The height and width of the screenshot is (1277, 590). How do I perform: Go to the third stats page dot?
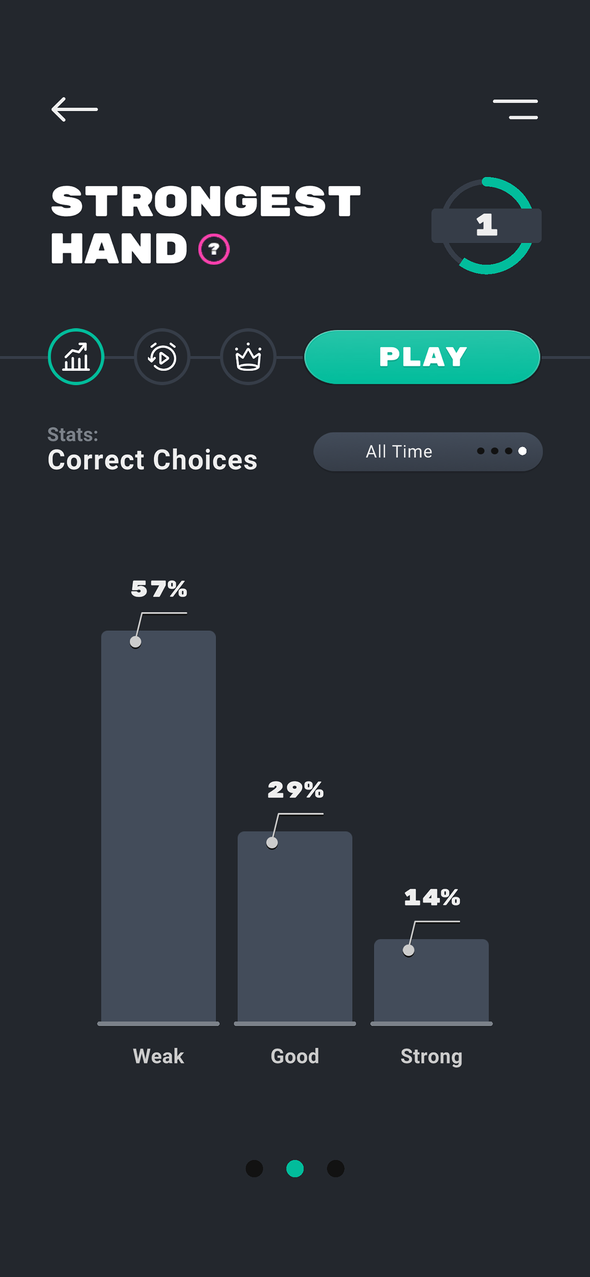pos(336,1168)
